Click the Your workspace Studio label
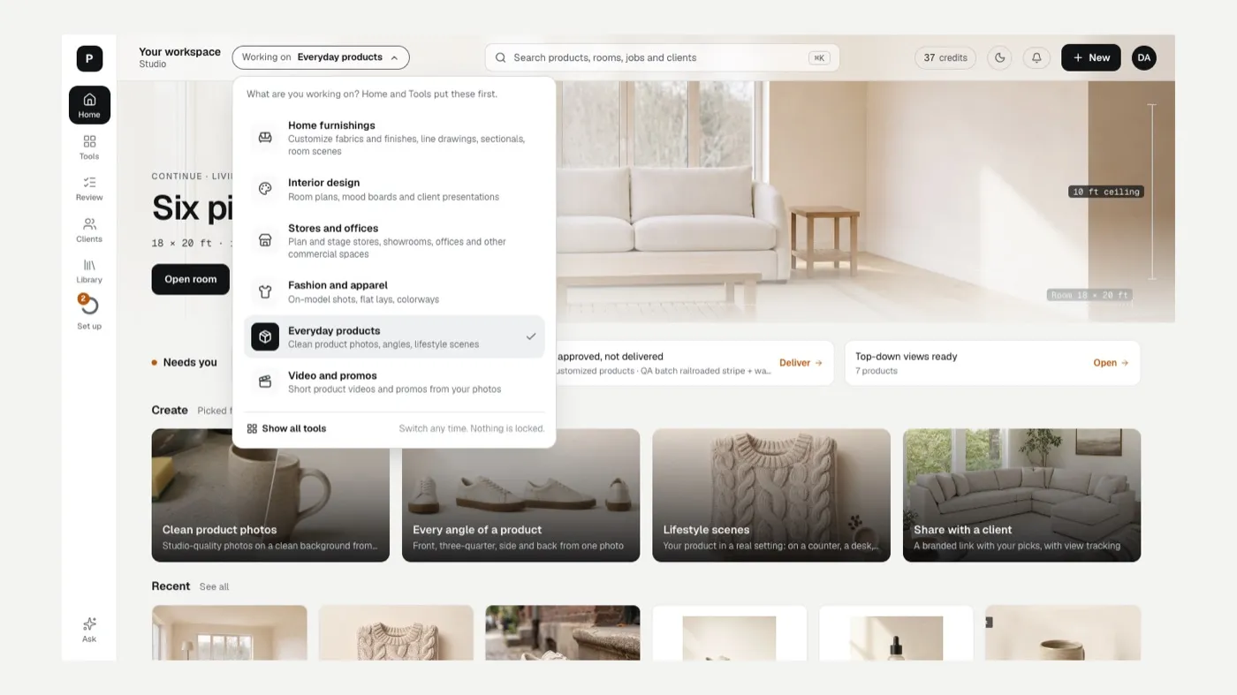Viewport: 1237px width, 695px height. [179, 57]
